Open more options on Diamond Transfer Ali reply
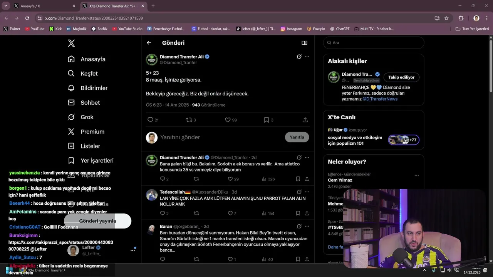The image size is (493, 277). click(x=307, y=157)
